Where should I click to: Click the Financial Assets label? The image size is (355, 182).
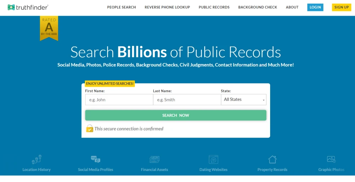[x=154, y=170]
